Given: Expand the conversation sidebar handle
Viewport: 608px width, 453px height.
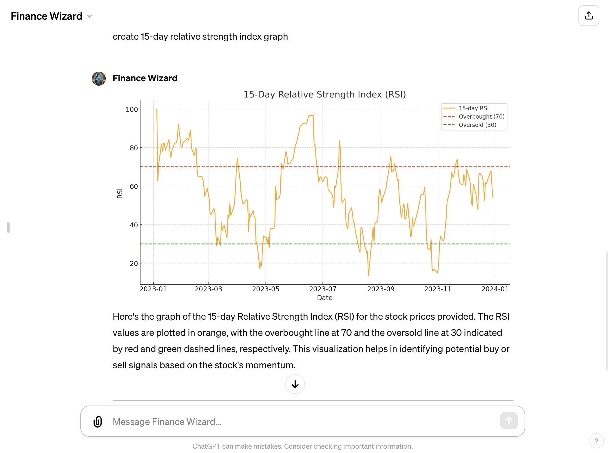Looking at the screenshot, I should coord(9,227).
